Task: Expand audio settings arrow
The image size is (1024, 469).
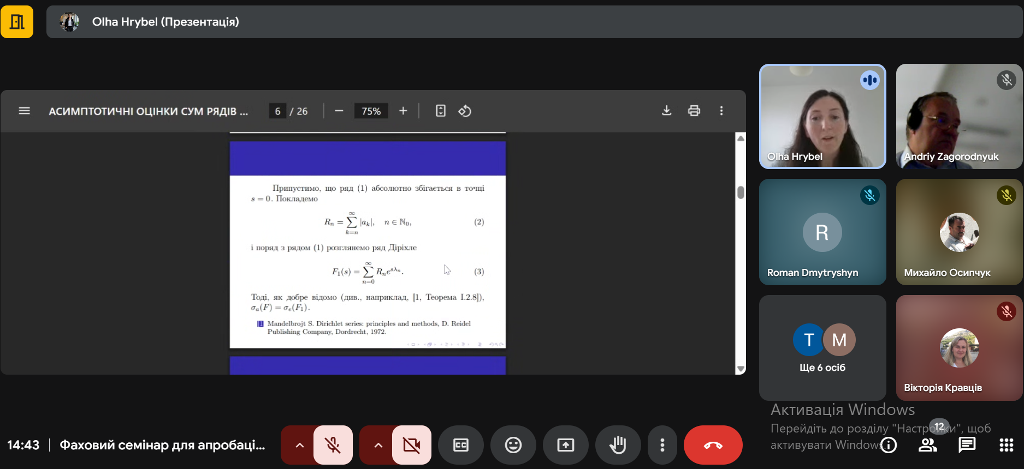Action: 299,445
